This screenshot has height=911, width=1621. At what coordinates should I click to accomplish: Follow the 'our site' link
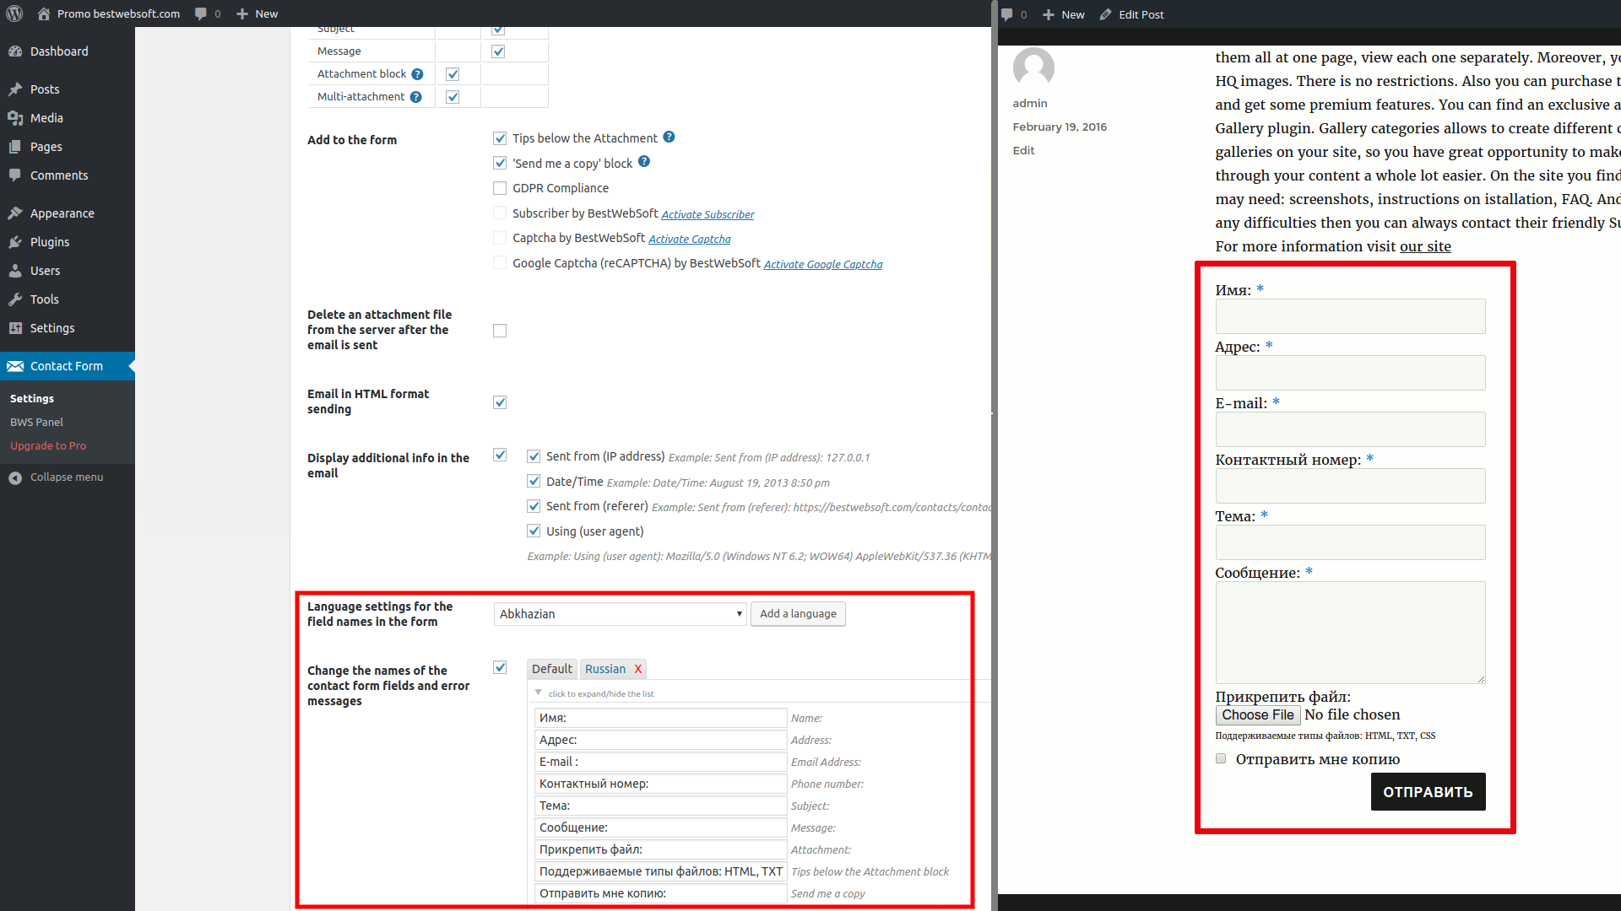[1425, 246]
